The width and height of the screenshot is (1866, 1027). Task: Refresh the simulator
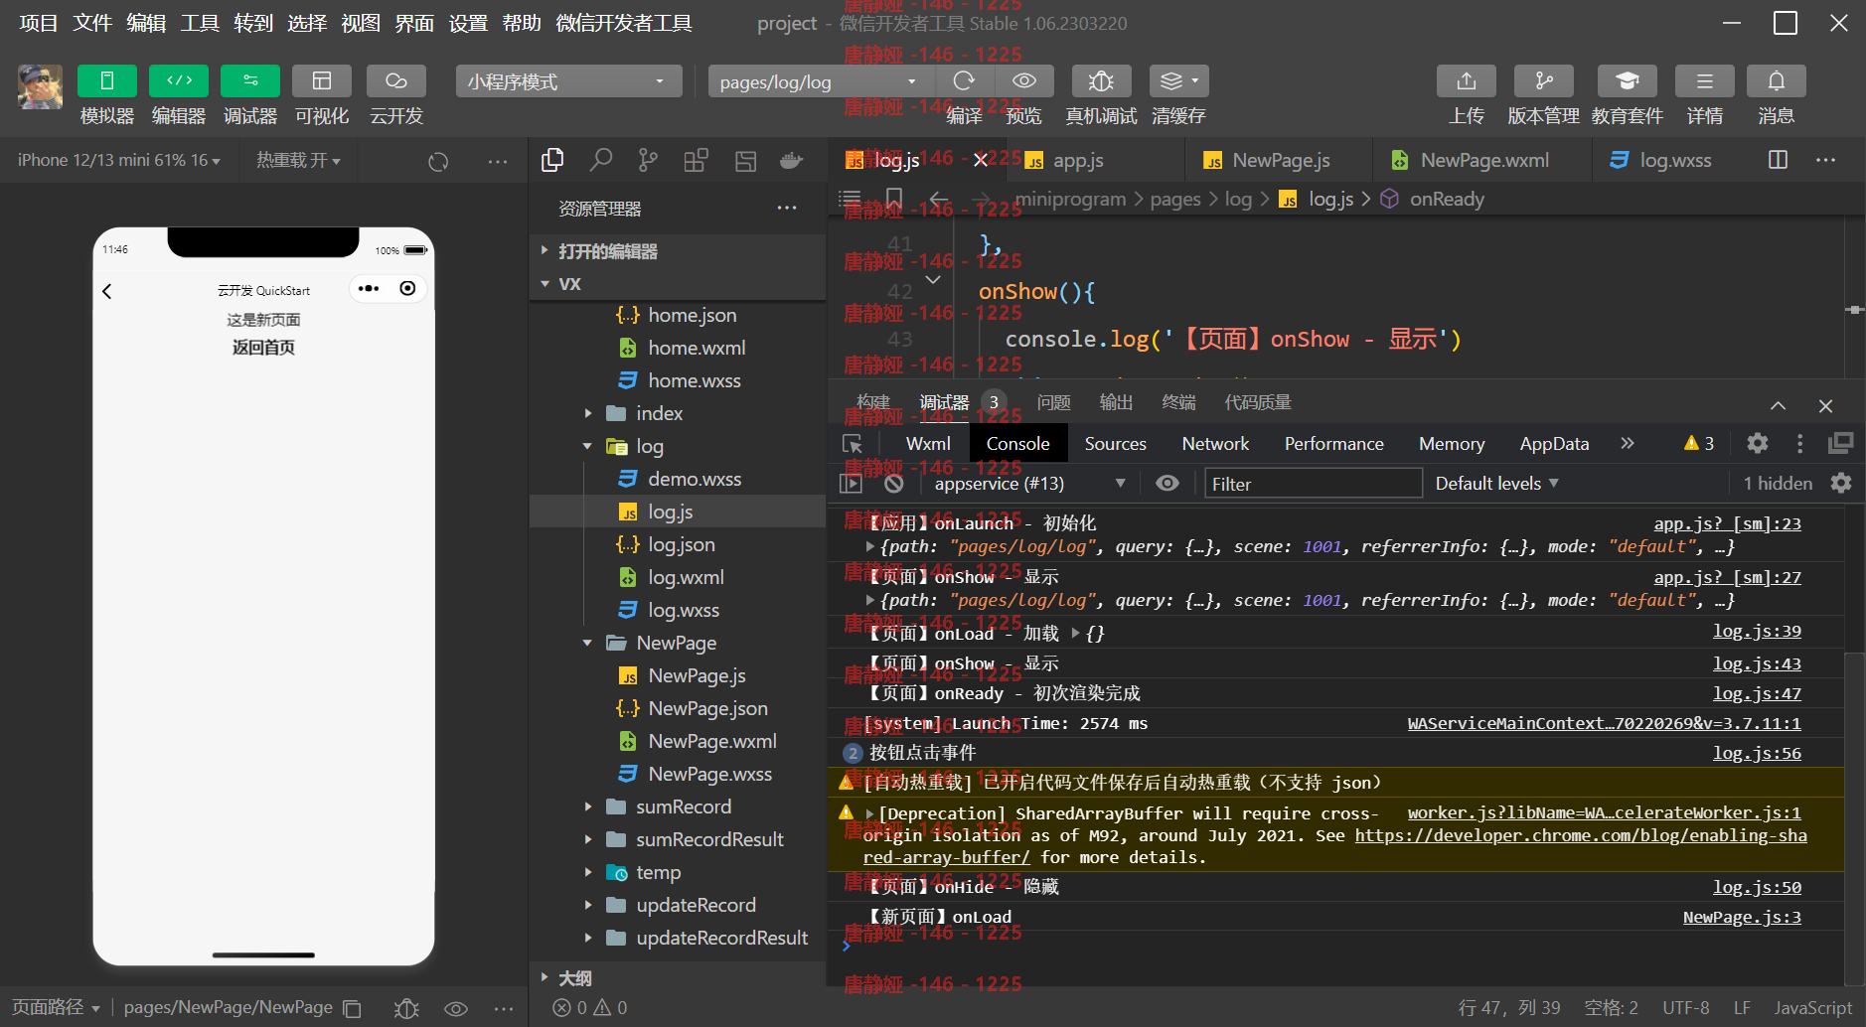point(438,161)
